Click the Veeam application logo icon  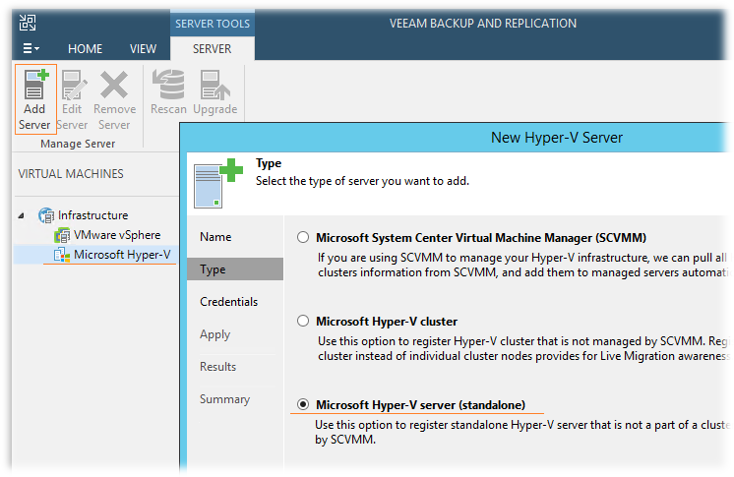pos(28,23)
